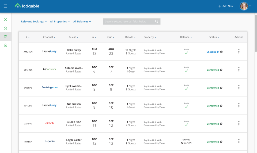Open the user profile avatar menu

click(x=244, y=6)
